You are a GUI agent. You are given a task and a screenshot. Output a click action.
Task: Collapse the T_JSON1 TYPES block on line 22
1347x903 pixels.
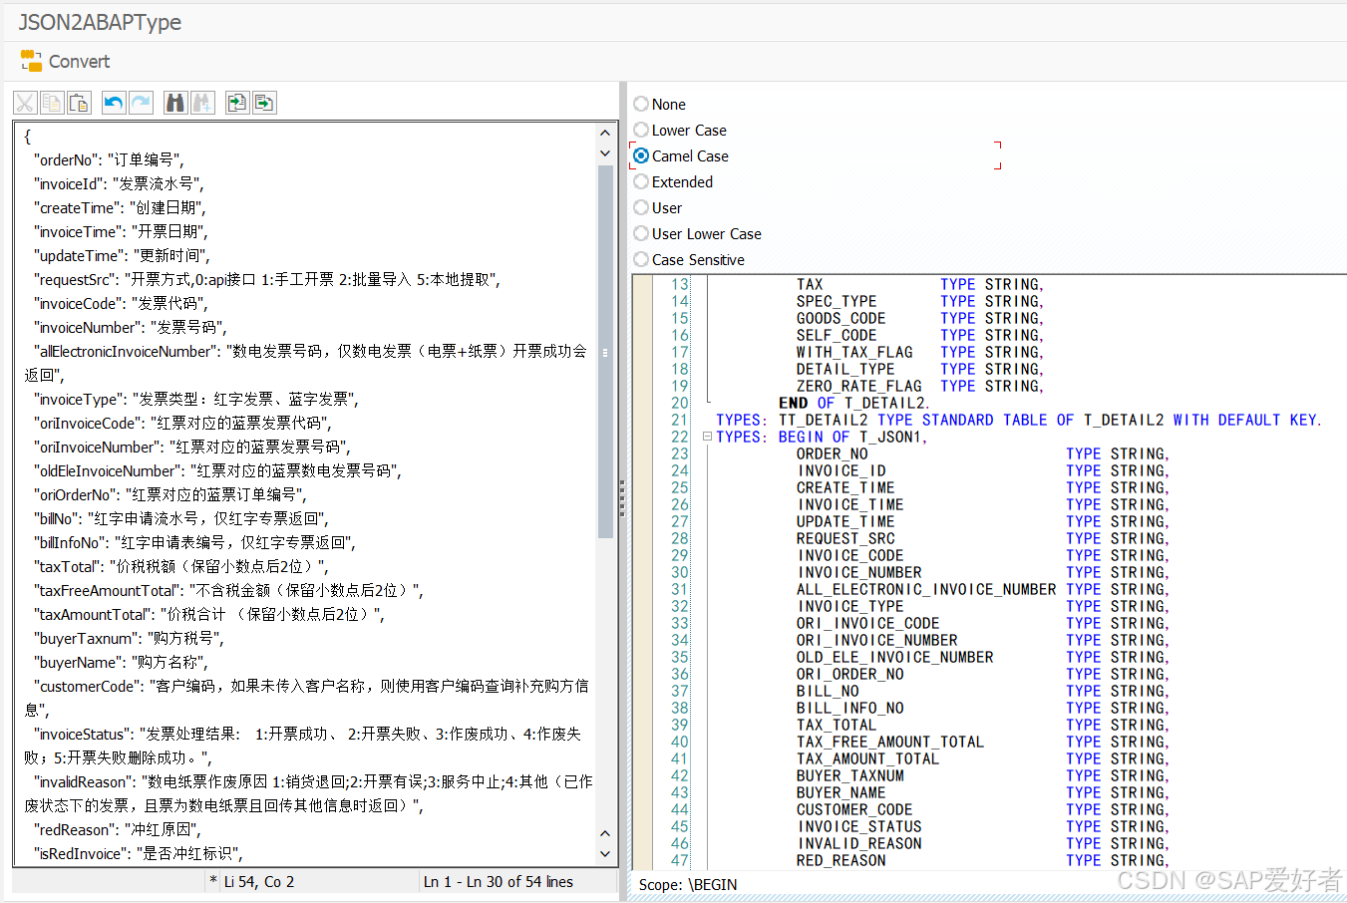coord(706,436)
